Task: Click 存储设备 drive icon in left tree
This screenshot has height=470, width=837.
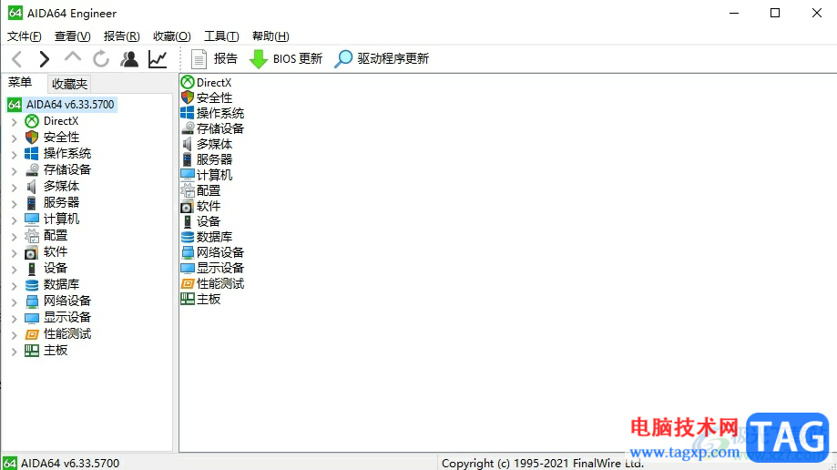Action: [32, 169]
